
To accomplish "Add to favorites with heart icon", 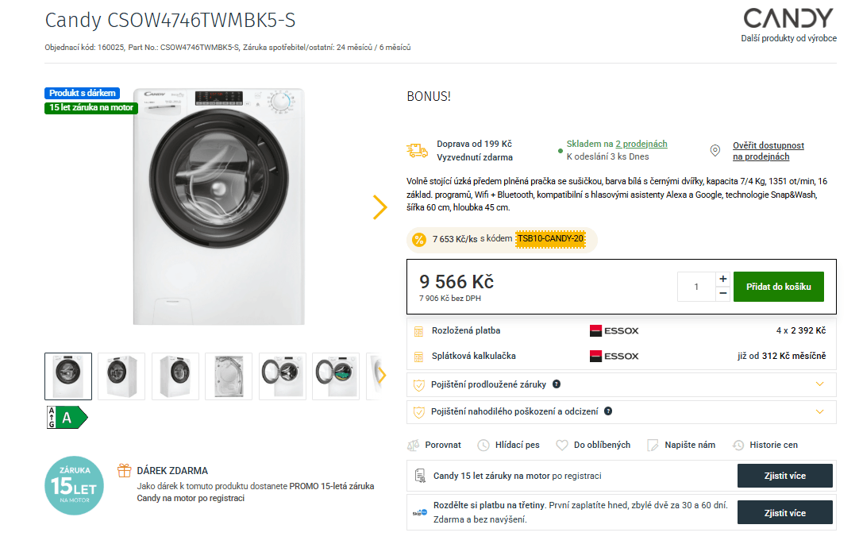I will click(x=562, y=446).
